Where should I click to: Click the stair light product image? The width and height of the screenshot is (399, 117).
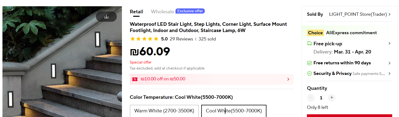click(62, 68)
